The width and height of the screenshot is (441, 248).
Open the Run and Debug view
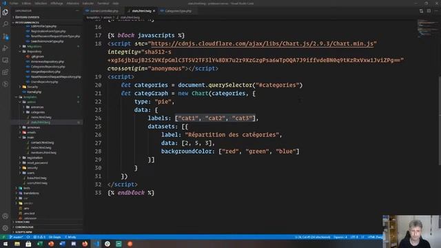(6, 48)
